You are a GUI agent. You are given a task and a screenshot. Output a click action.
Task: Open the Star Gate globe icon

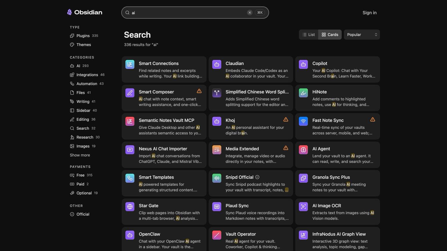pos(130,207)
